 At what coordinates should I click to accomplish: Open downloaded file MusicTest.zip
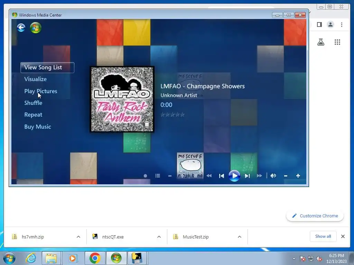pyautogui.click(x=196, y=237)
